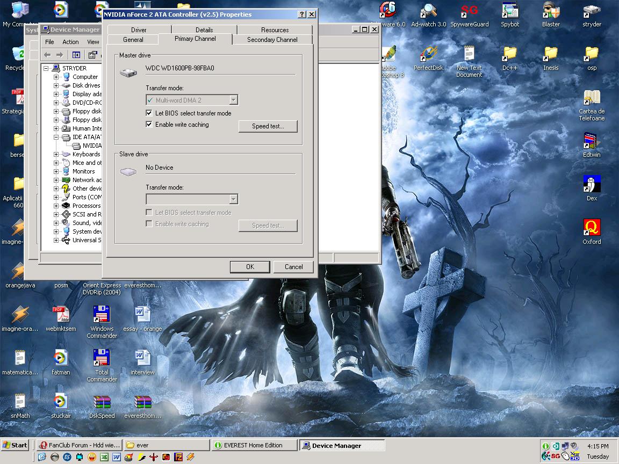This screenshot has width=619, height=464.
Task: Select the webmktsem PDF desktop icon
Action: pos(61,319)
